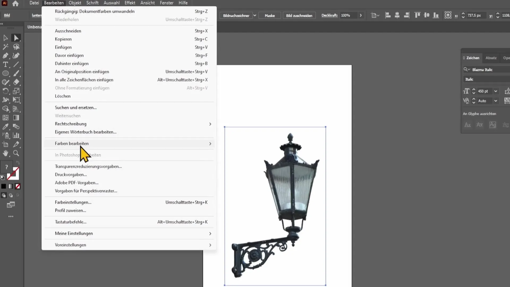The height and width of the screenshot is (287, 510).
Task: Select the Blend tool
Action: point(16,127)
